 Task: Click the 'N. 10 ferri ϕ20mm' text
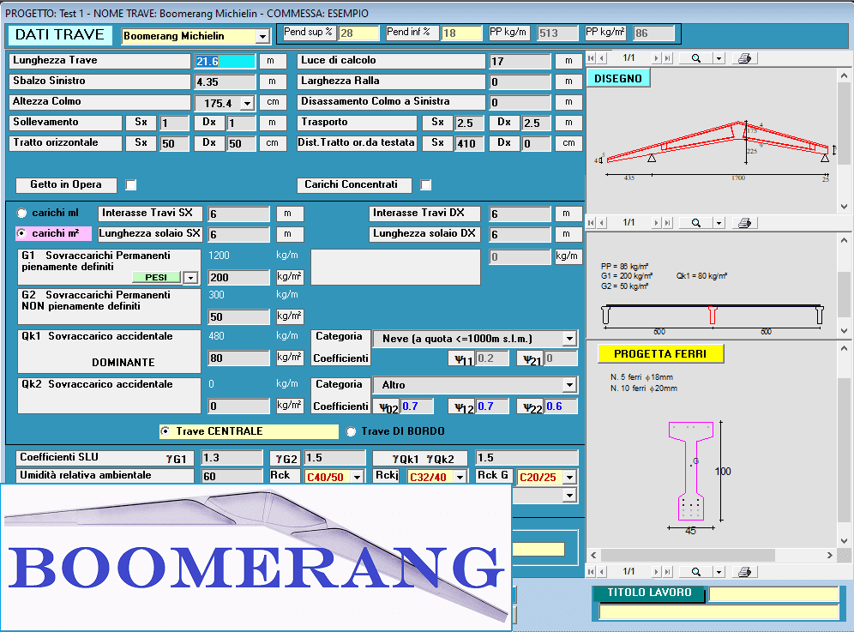point(644,388)
